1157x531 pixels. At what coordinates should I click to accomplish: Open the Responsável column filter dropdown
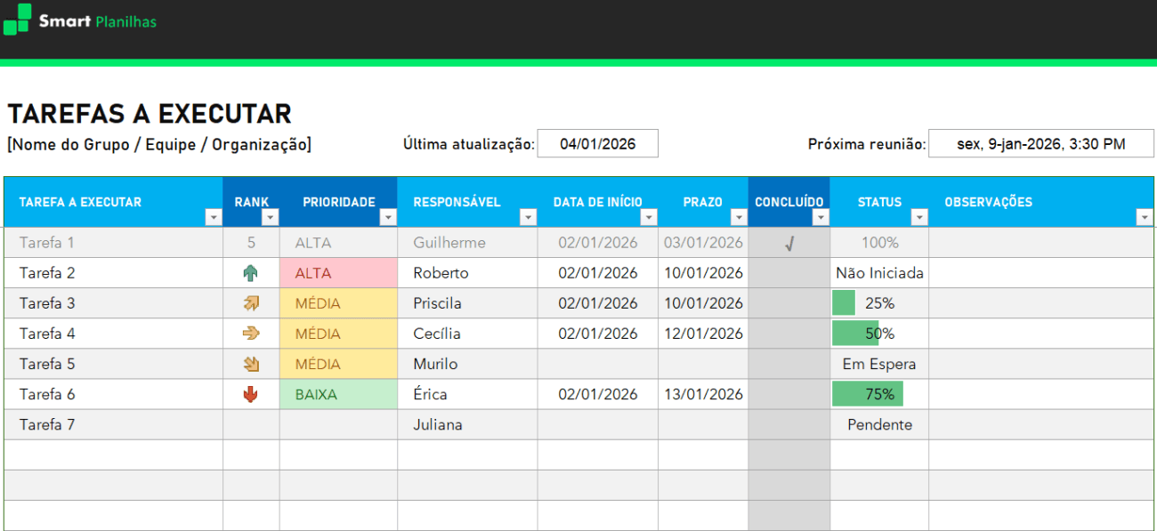[528, 217]
